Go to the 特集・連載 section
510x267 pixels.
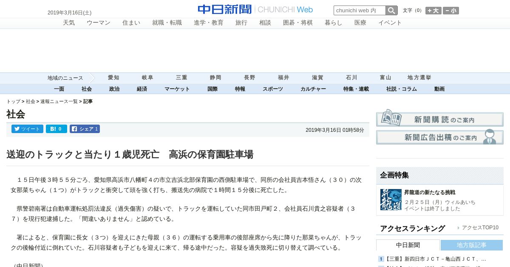coord(356,89)
